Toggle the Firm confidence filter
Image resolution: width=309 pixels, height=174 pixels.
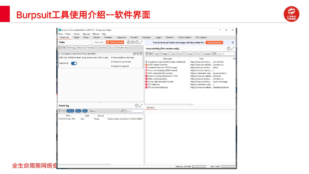198,54
